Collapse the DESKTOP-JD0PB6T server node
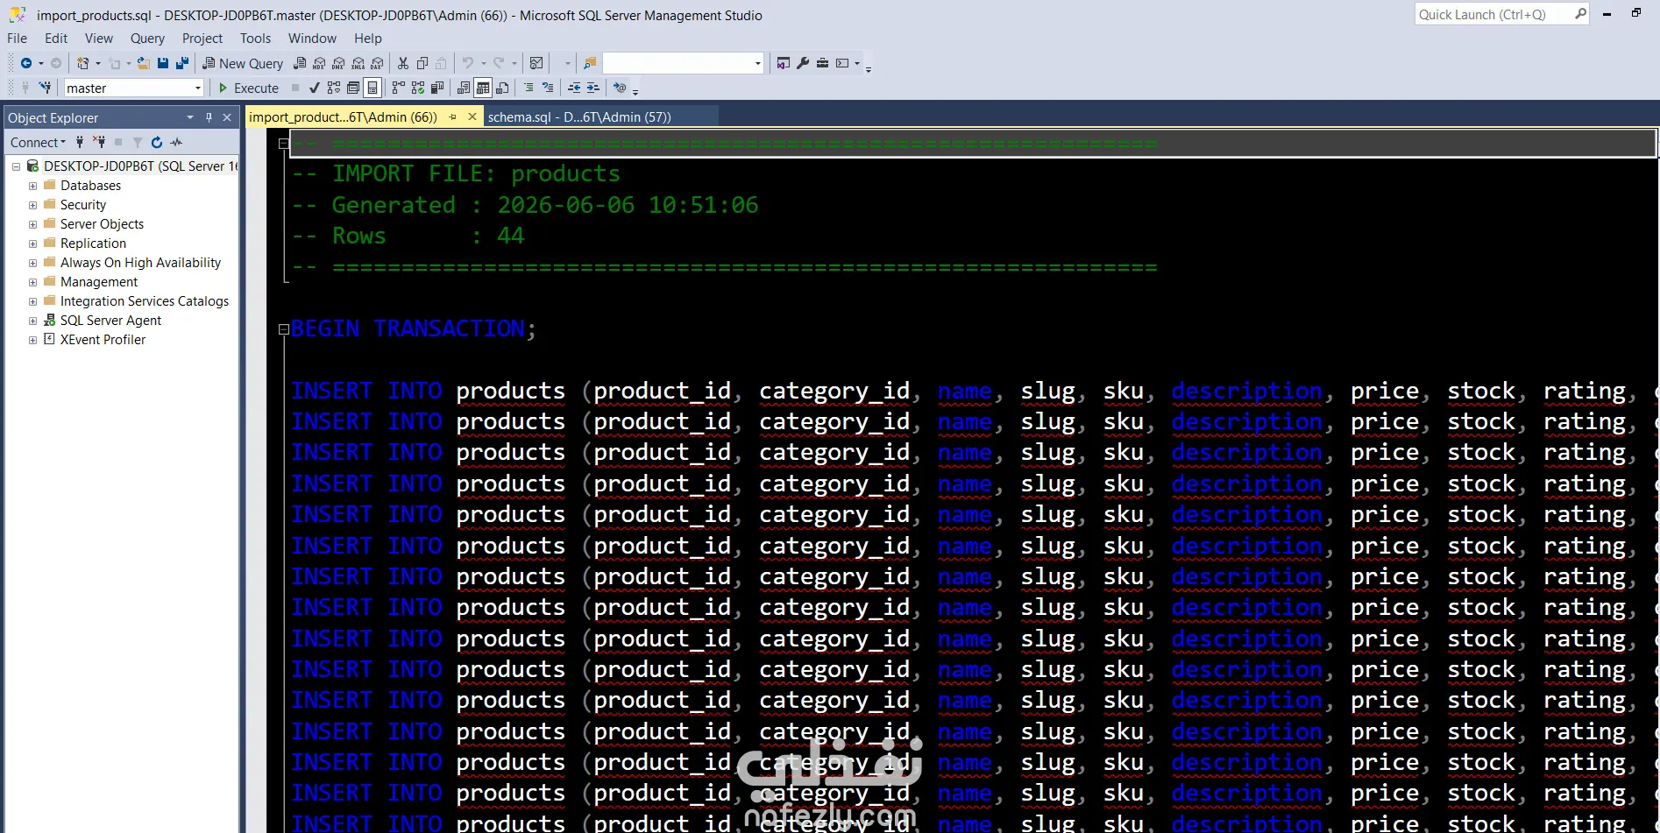This screenshot has width=1660, height=833. pyautogui.click(x=16, y=166)
